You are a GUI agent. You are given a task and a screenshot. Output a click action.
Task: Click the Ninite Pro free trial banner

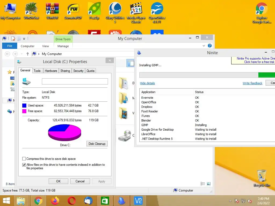[x=254, y=60]
